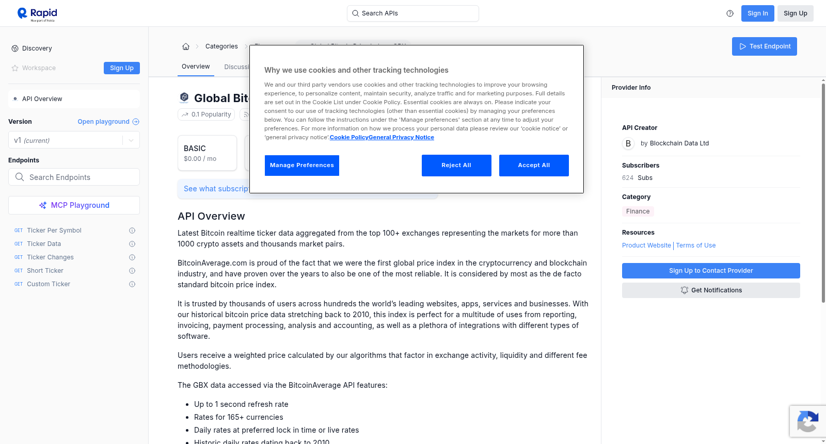Click the Discovery compass icon
826x444 pixels.
(15, 48)
